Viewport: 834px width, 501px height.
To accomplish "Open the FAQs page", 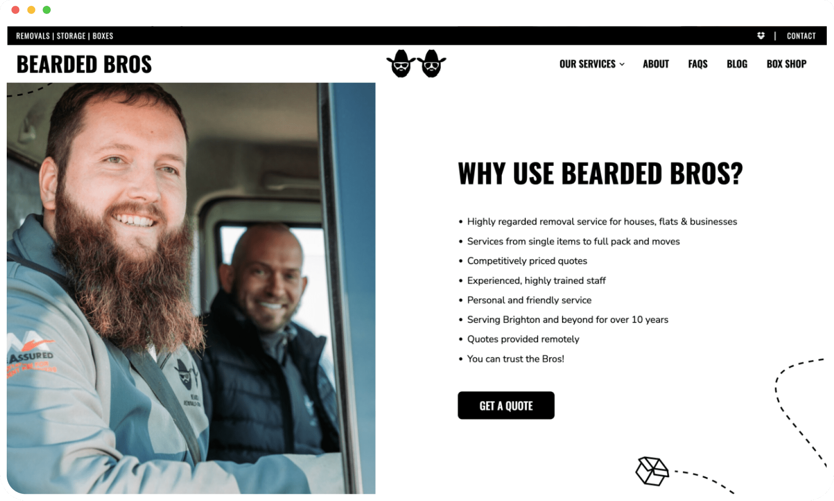I will pyautogui.click(x=698, y=64).
